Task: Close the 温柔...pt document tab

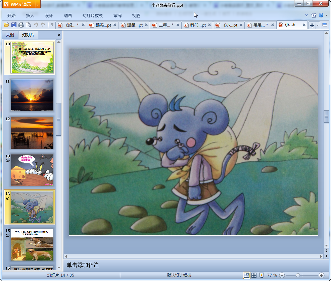Action: [x=146, y=25]
